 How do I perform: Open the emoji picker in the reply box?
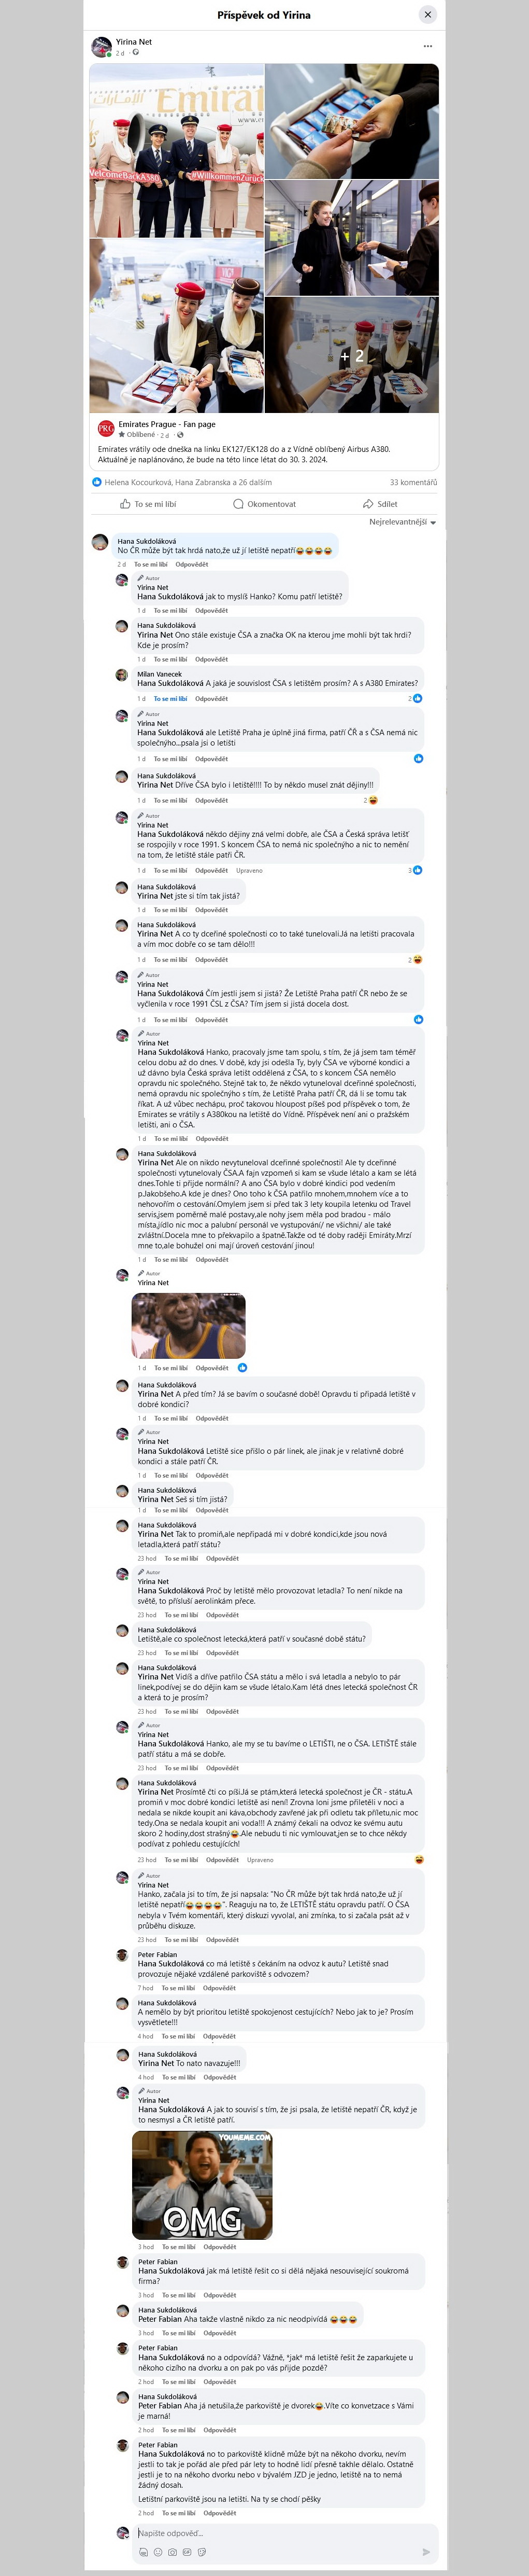point(158,2552)
